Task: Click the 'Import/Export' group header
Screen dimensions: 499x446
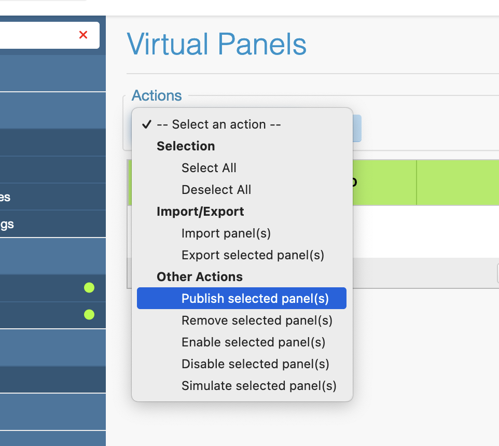Action: 200,212
